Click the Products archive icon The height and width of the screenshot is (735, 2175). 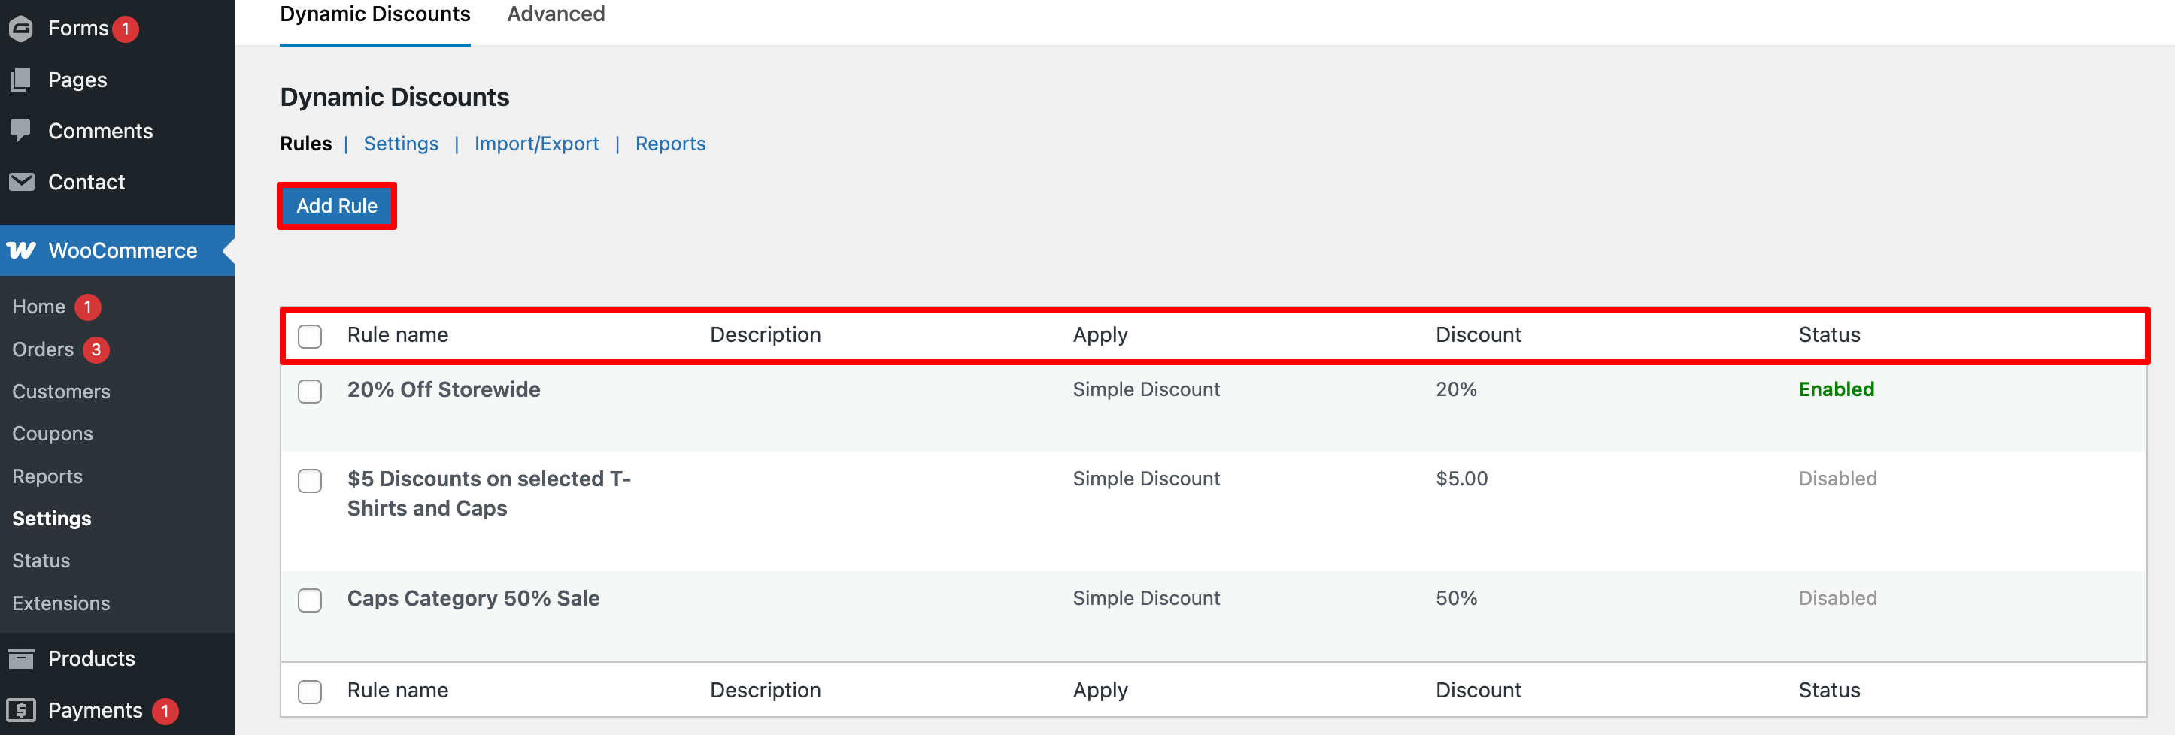(21, 658)
